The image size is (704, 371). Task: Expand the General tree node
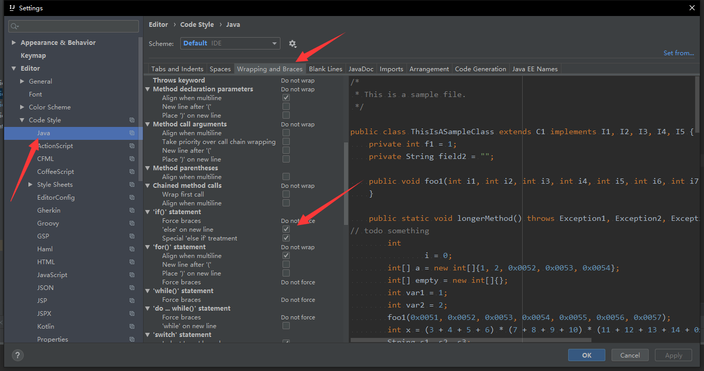pyautogui.click(x=22, y=81)
